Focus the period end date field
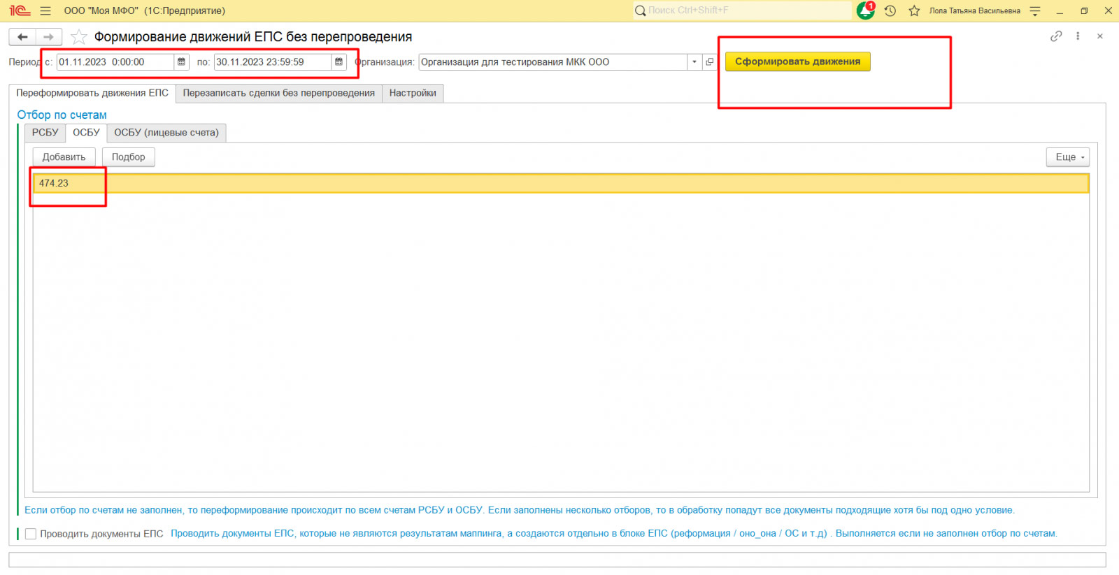The width and height of the screenshot is (1119, 575). (x=273, y=62)
